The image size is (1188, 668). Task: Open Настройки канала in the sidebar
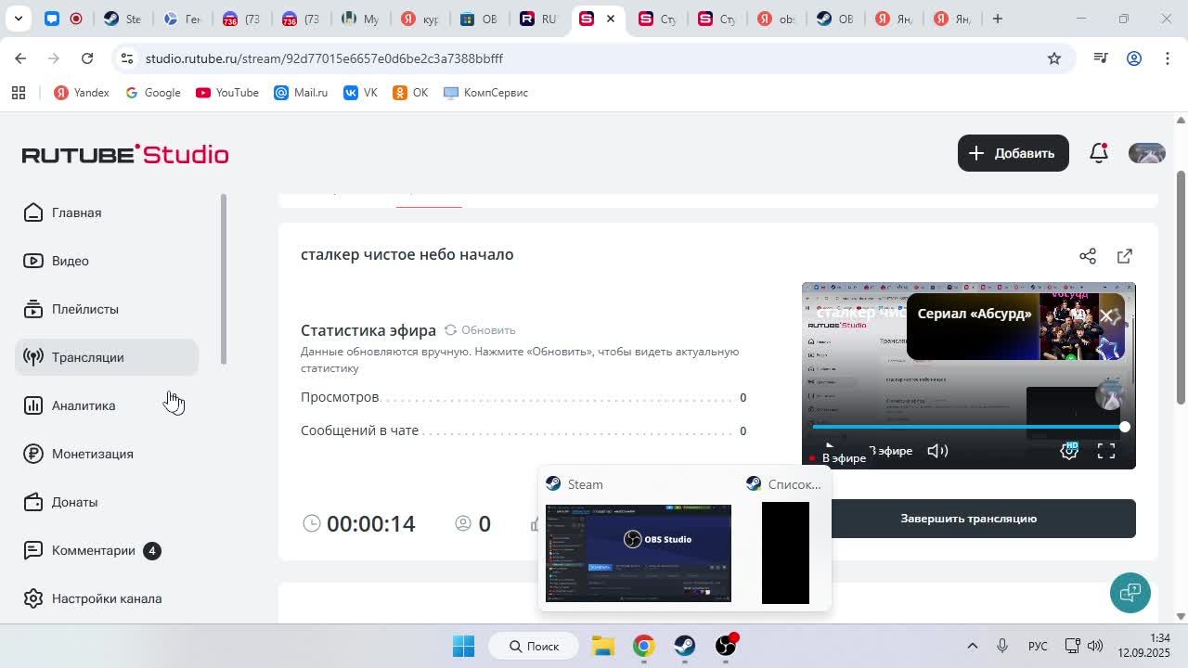pyautogui.click(x=107, y=598)
